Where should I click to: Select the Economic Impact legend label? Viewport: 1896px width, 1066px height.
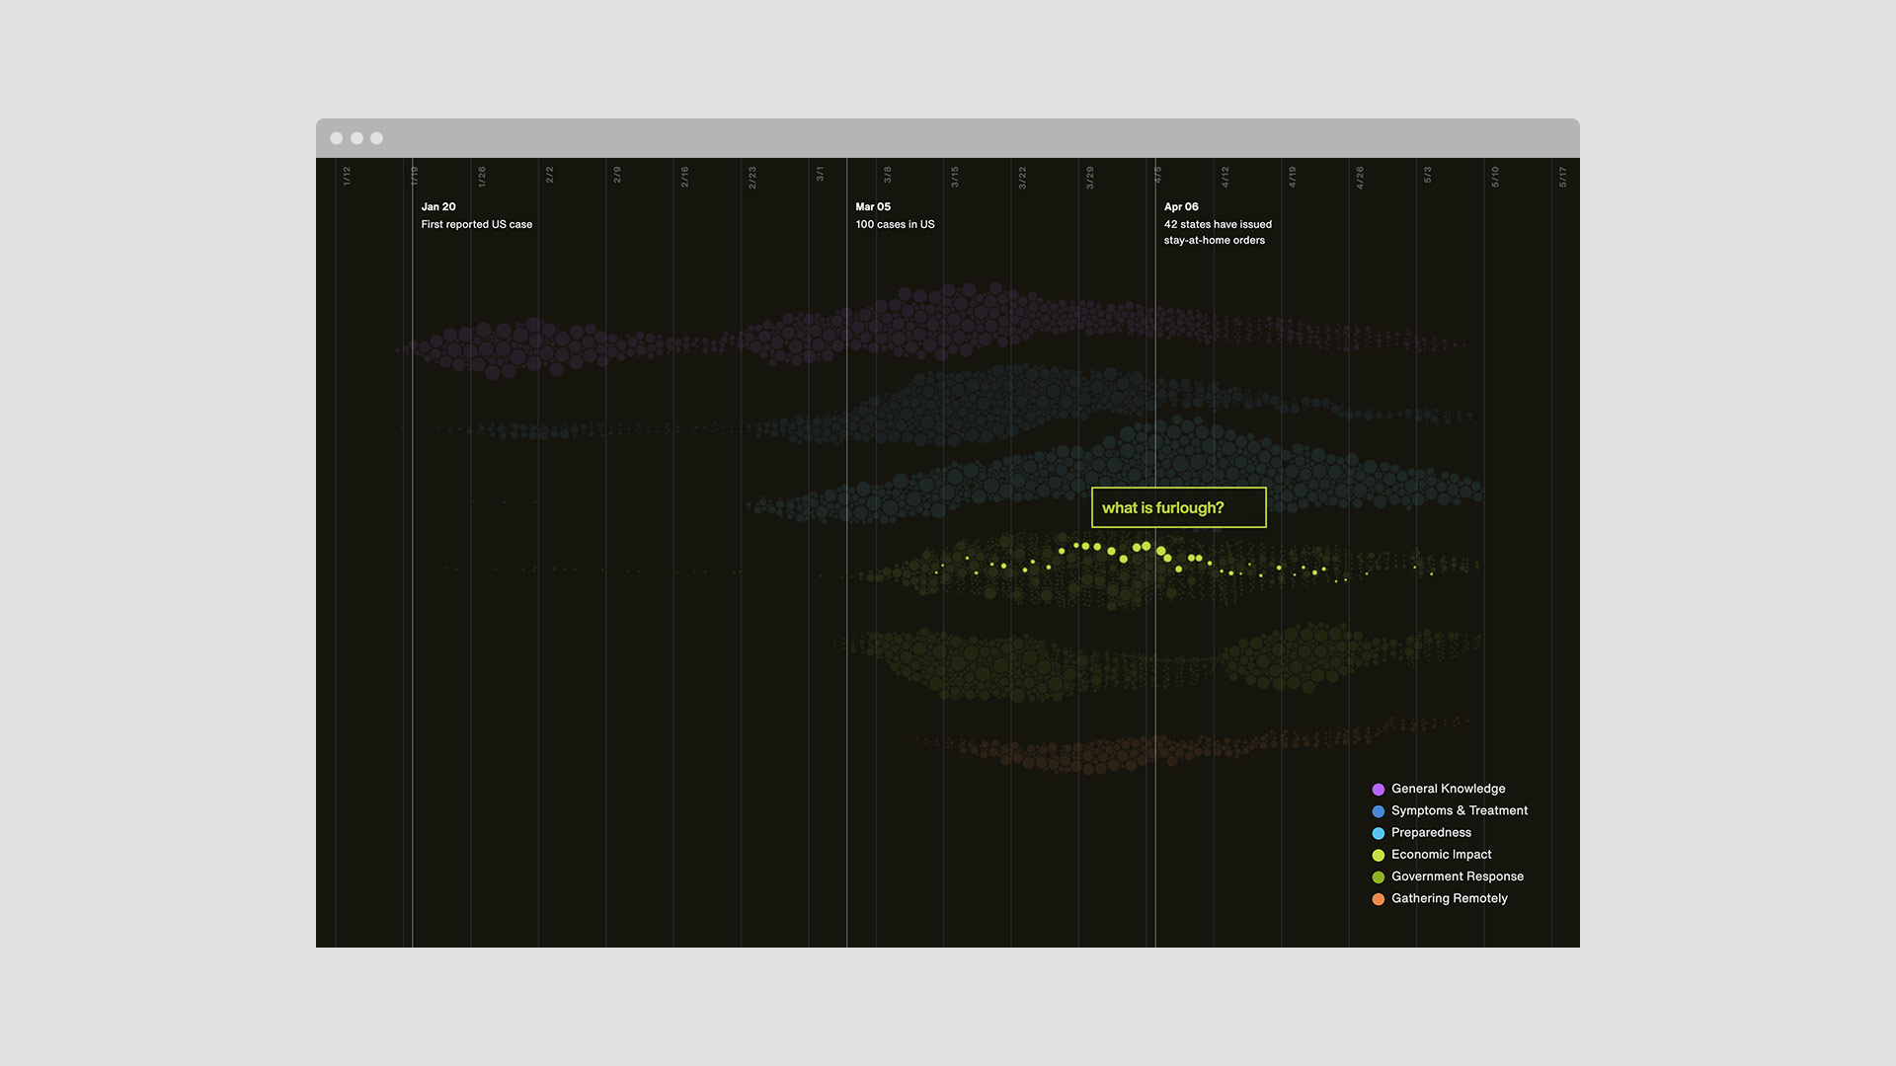coord(1441,855)
